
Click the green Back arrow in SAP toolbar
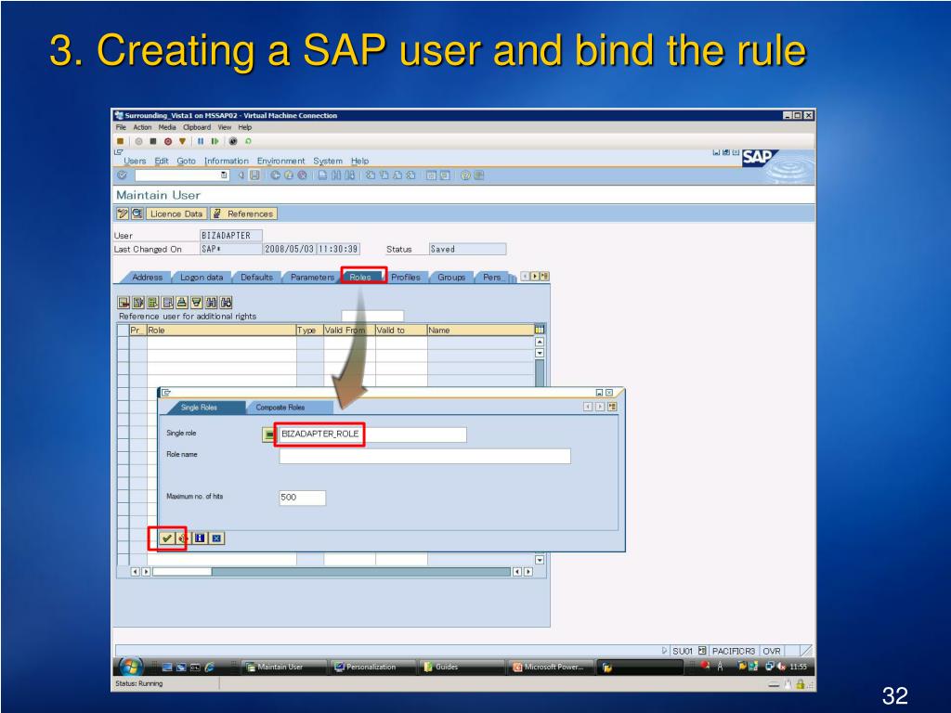pos(275,175)
